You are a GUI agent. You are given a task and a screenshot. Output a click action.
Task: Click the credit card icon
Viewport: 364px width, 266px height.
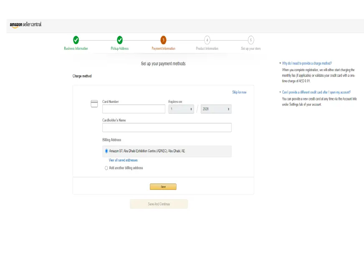coord(94,104)
